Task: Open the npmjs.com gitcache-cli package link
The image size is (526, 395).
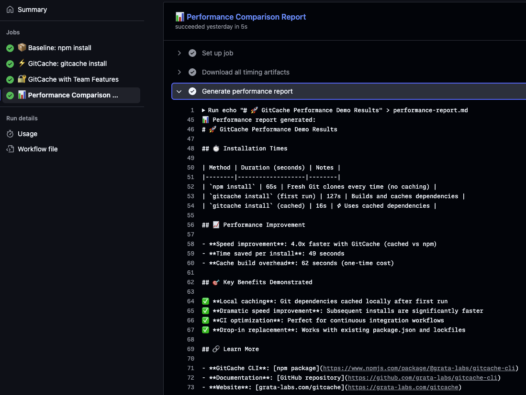Action: (420, 368)
